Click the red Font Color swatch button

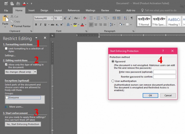[x=82, y=25]
